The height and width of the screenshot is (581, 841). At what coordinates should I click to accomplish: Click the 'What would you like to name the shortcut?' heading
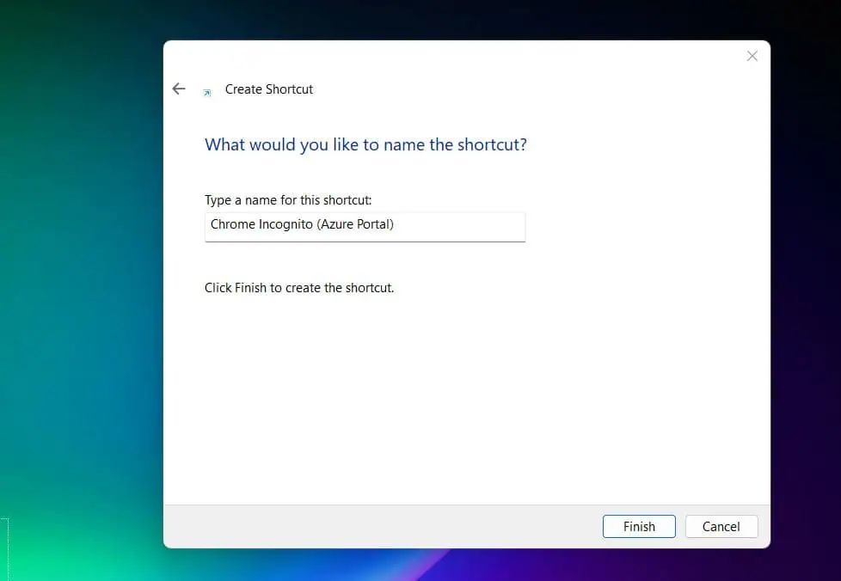pyautogui.click(x=365, y=144)
